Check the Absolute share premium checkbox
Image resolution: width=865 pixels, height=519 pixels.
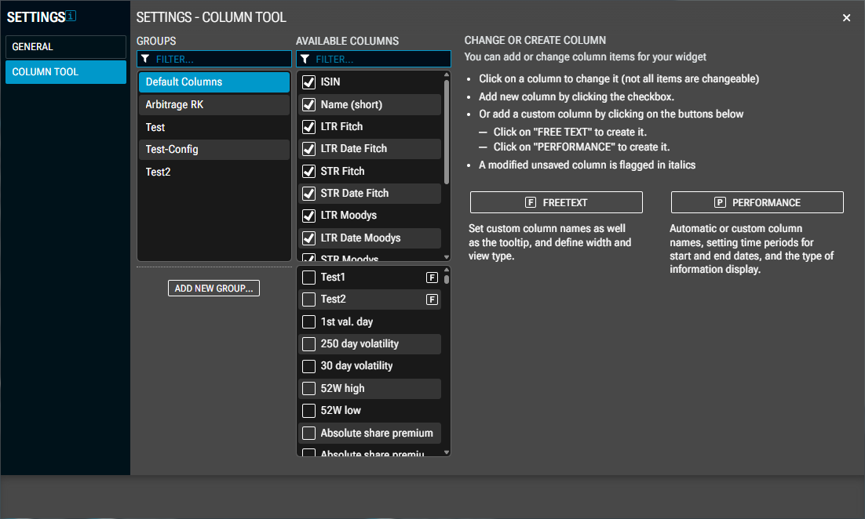309,433
